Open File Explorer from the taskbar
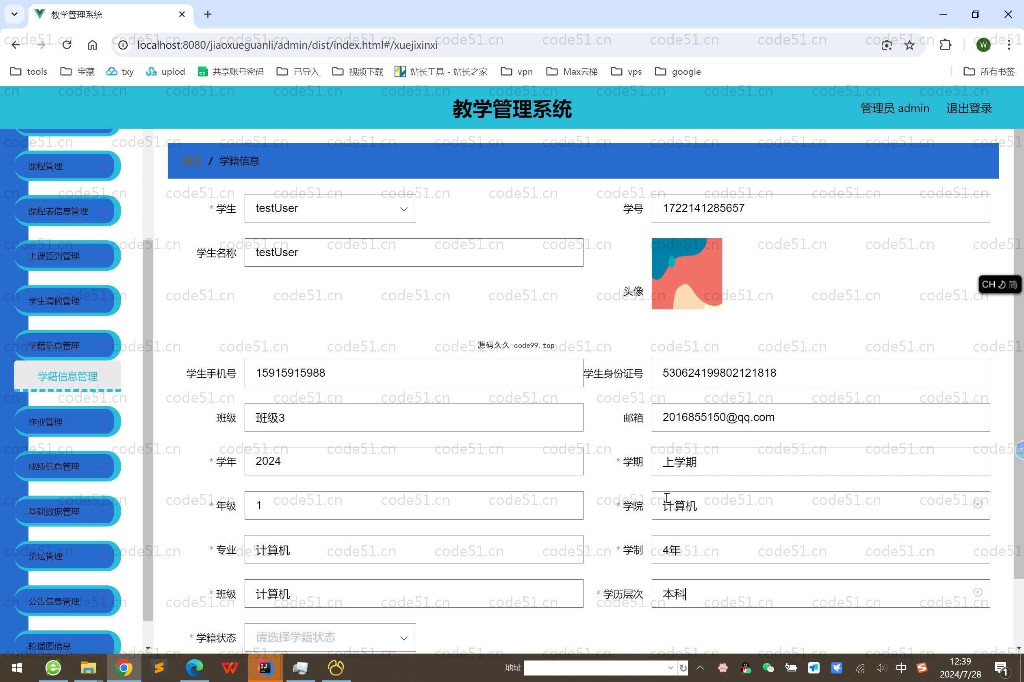Image resolution: width=1024 pixels, height=682 pixels. coord(89,668)
